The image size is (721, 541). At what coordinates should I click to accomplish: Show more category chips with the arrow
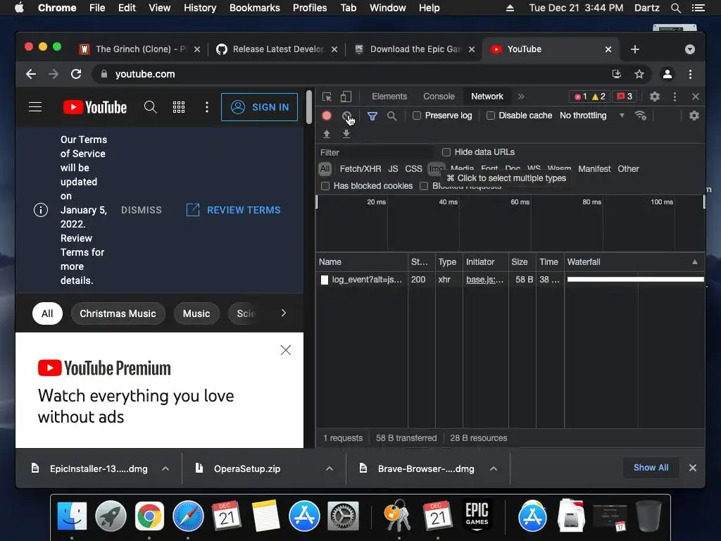click(284, 313)
